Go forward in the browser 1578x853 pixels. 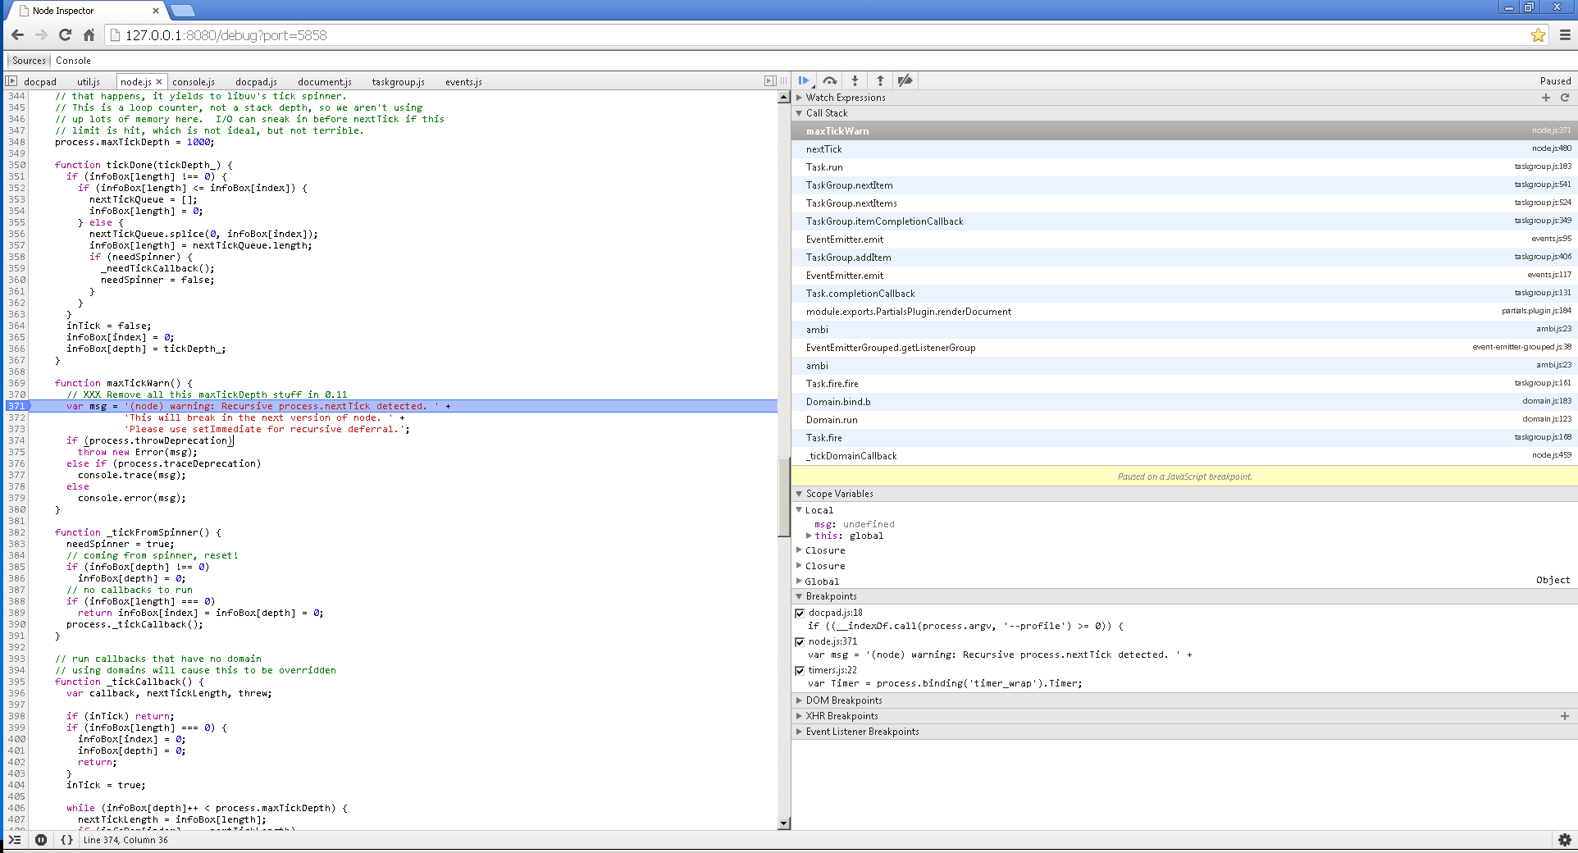tap(42, 35)
